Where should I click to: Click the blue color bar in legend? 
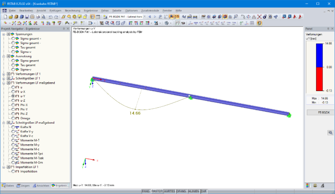320,55
